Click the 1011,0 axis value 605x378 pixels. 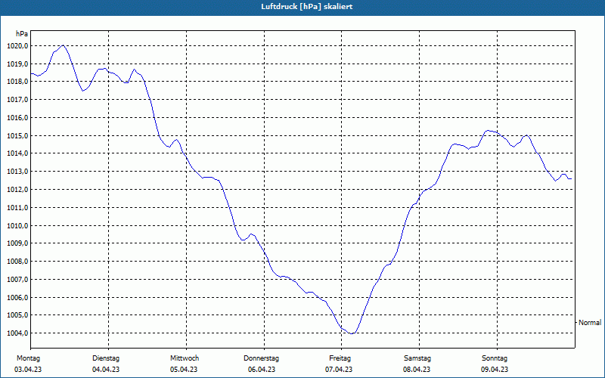pyautogui.click(x=17, y=207)
